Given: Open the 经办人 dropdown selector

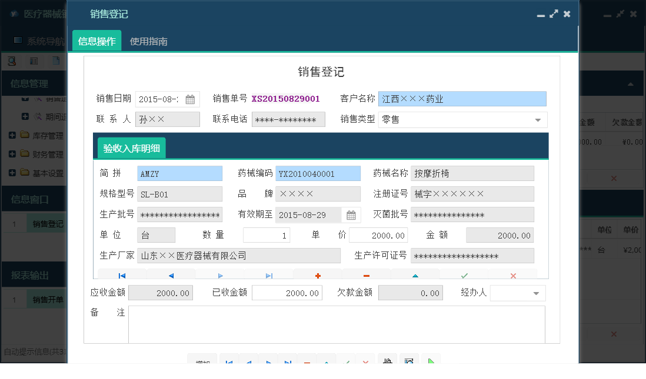Looking at the screenshot, I should tap(537, 293).
